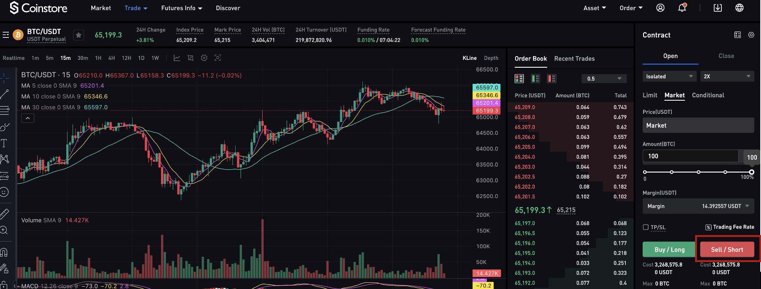
Task: Select the Conditional order type
Action: click(708, 95)
